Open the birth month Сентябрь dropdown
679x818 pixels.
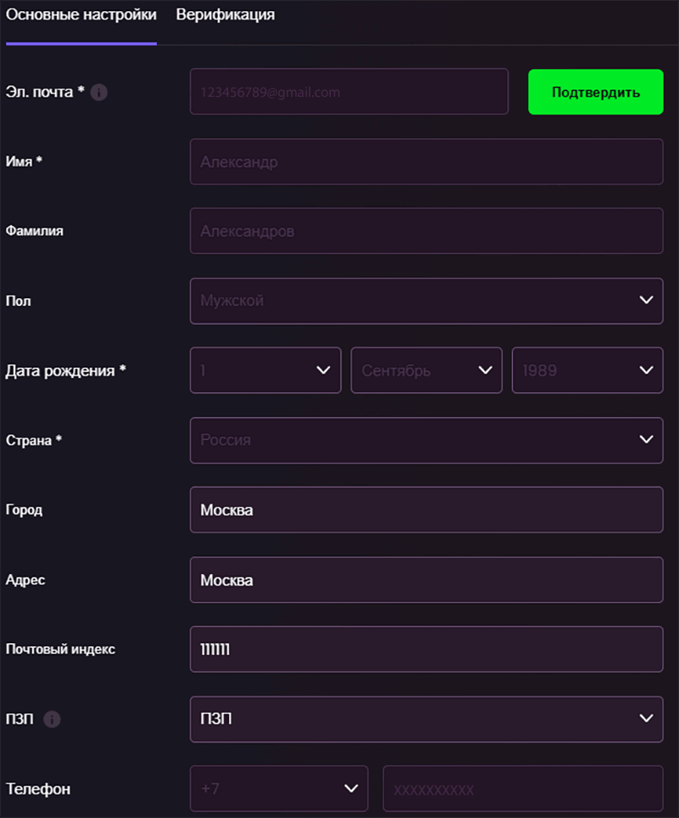[426, 370]
